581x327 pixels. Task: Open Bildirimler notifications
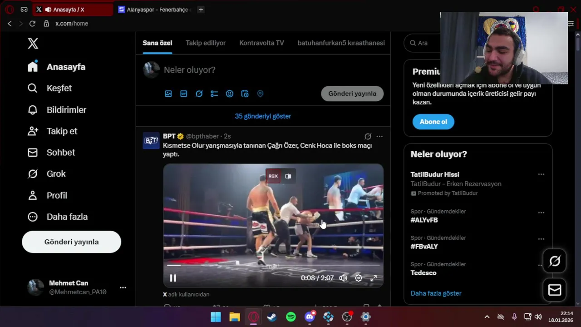point(57,110)
